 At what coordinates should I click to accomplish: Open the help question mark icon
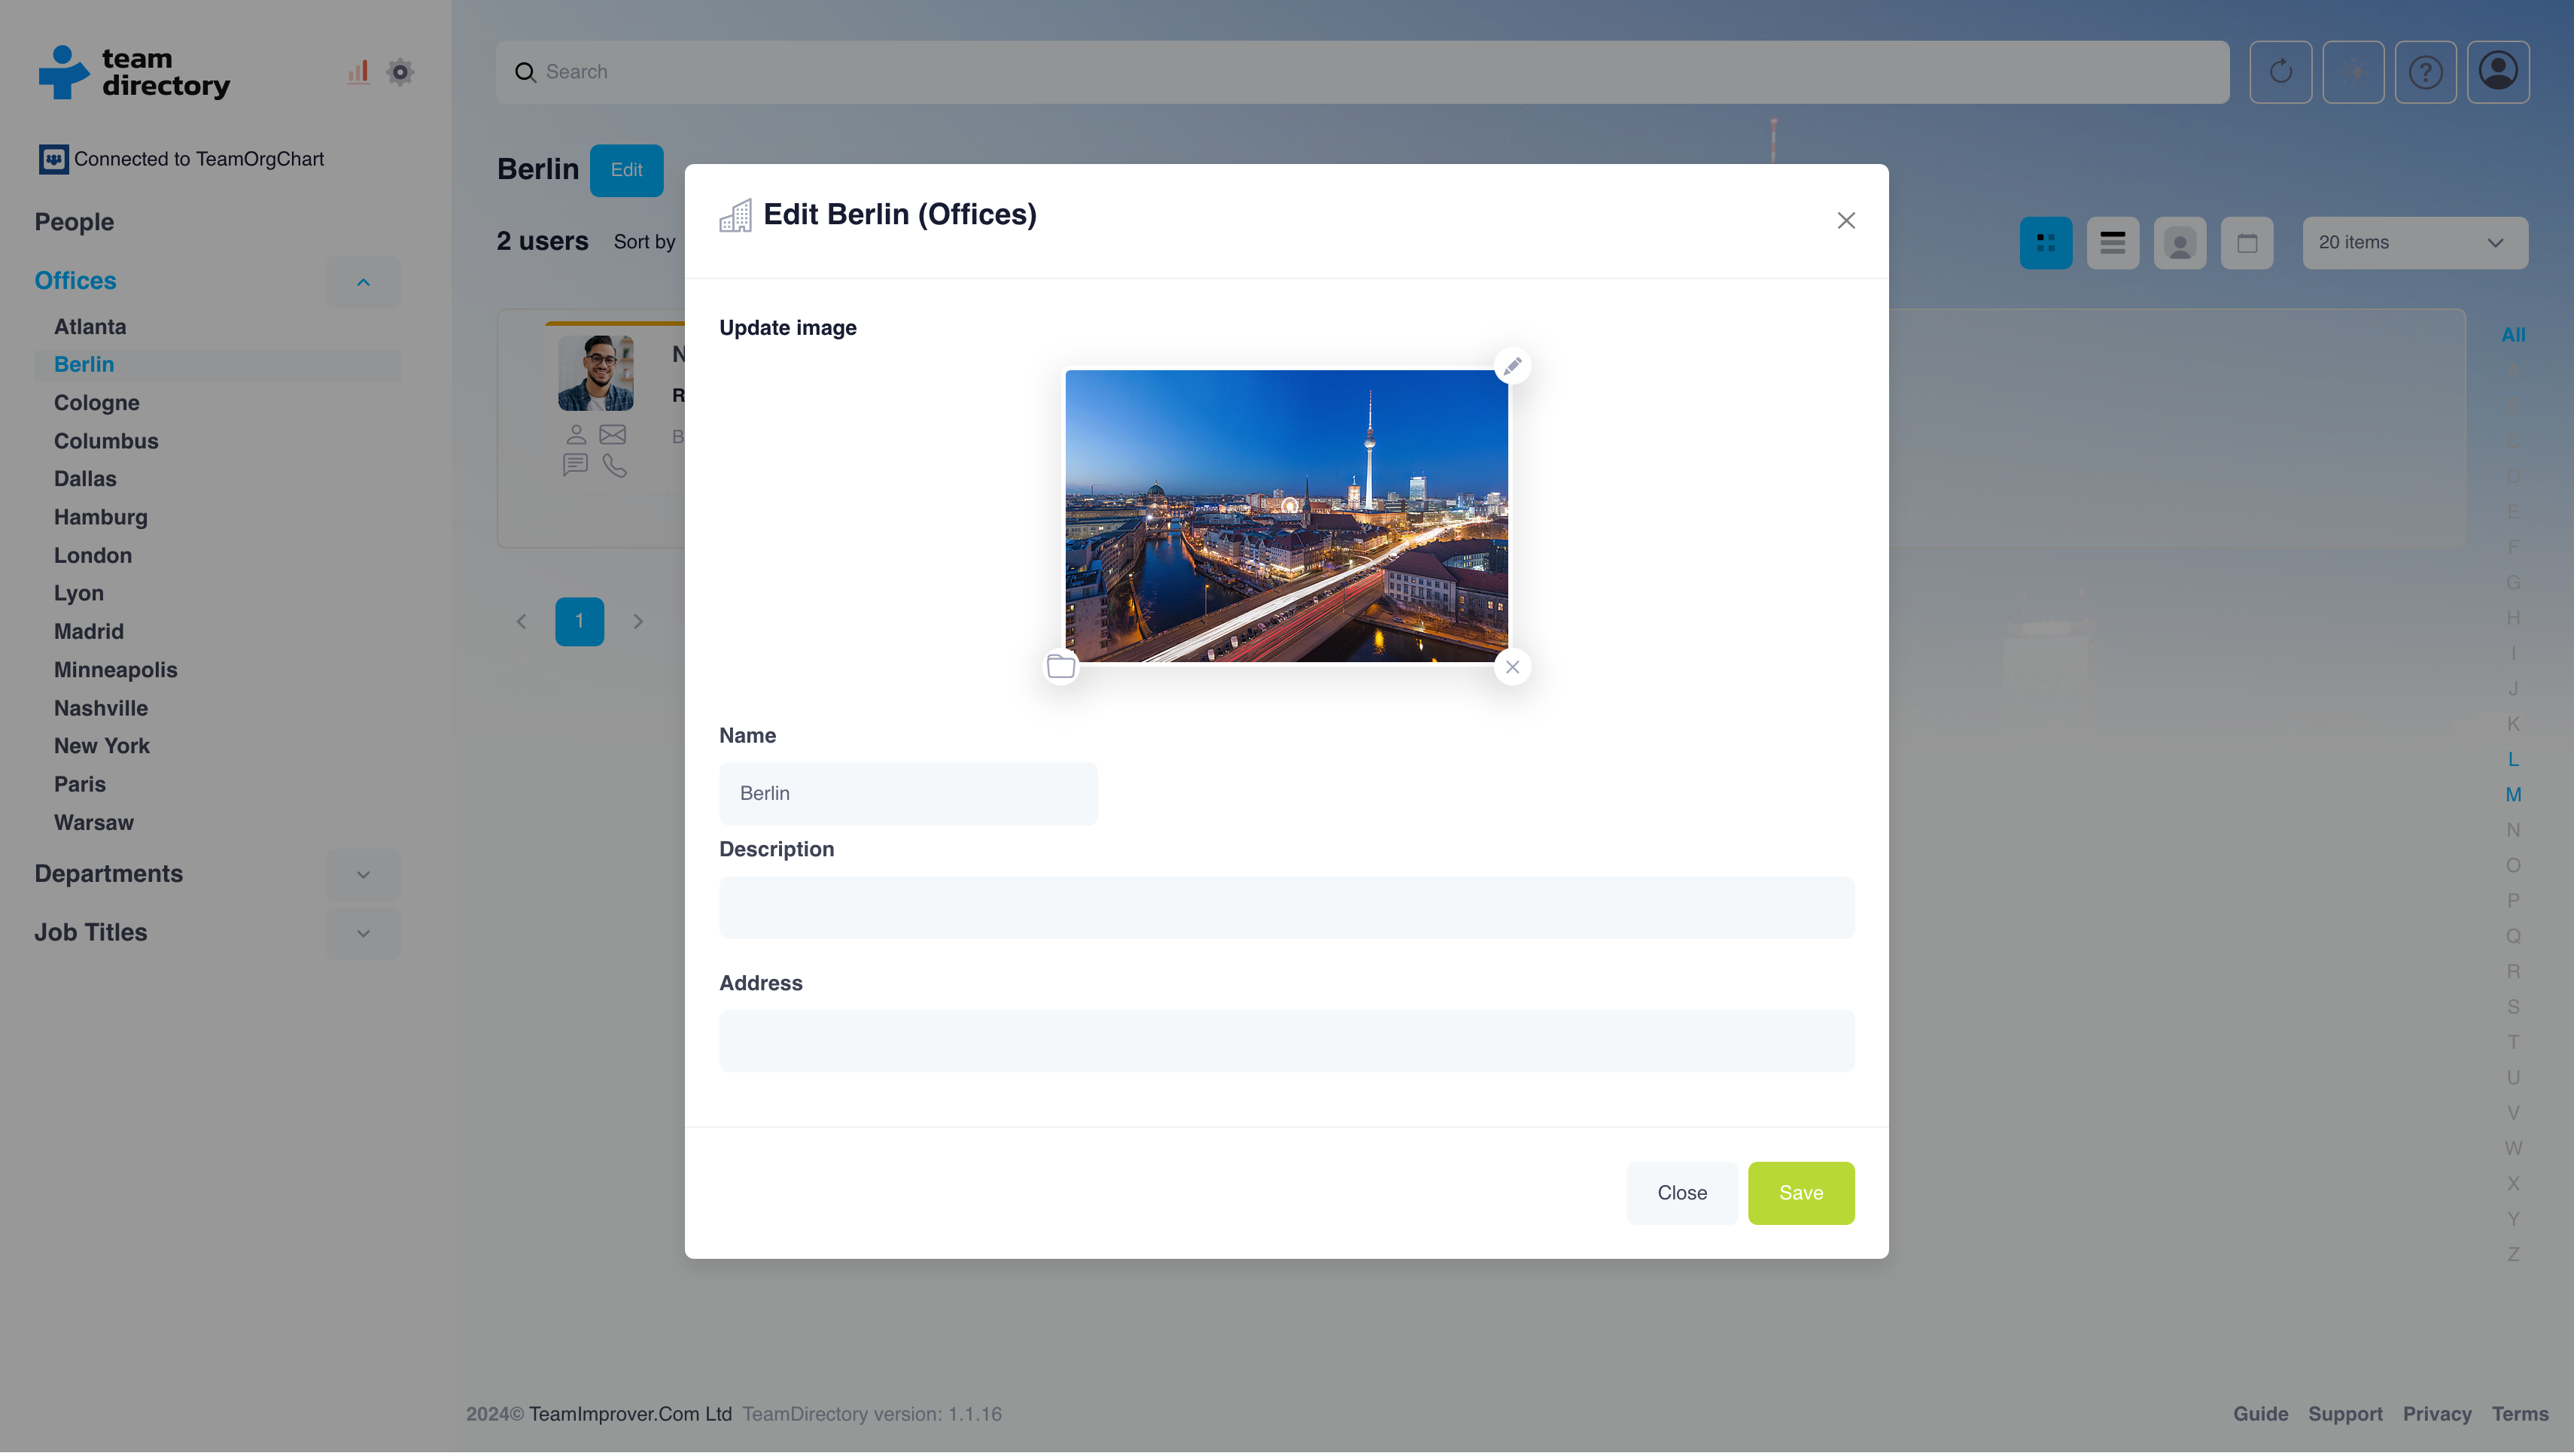2425,72
